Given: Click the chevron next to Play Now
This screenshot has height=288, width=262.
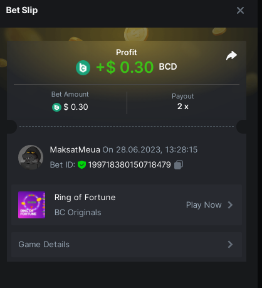Looking at the screenshot, I should [x=230, y=205].
